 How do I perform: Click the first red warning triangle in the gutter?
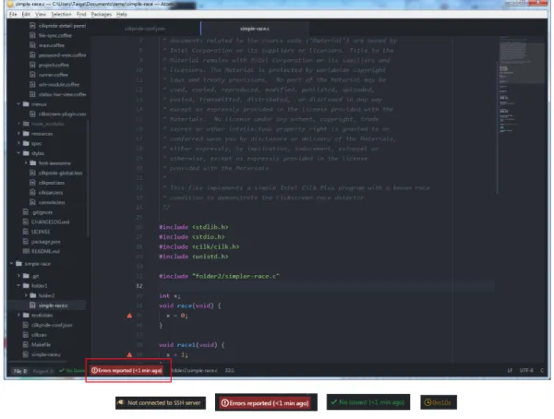coord(129,316)
